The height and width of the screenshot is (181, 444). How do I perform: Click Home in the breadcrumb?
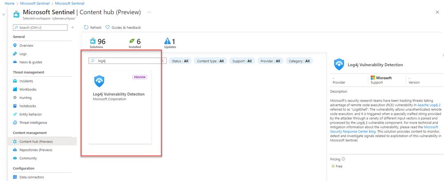tap(9, 4)
